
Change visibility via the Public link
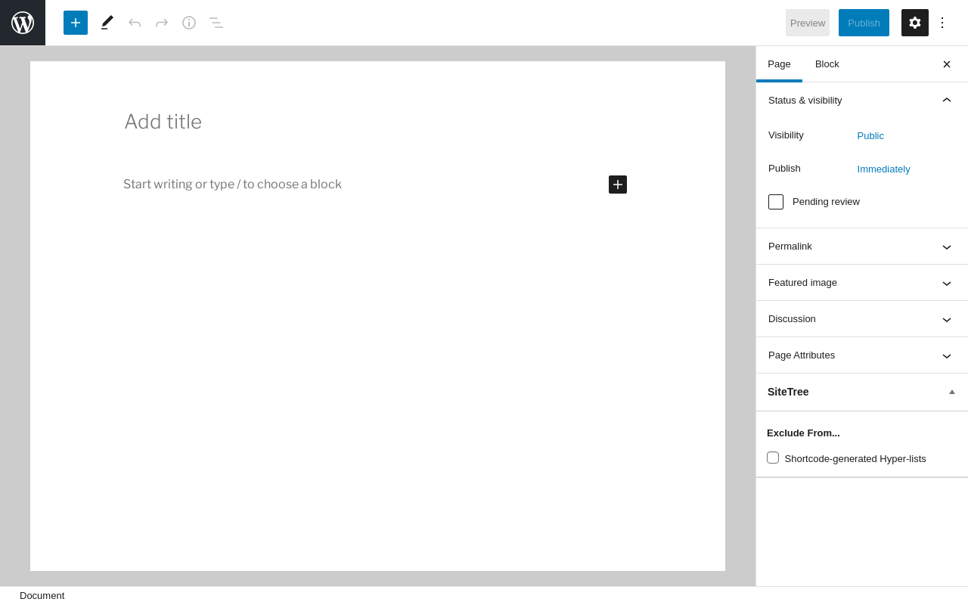(870, 136)
